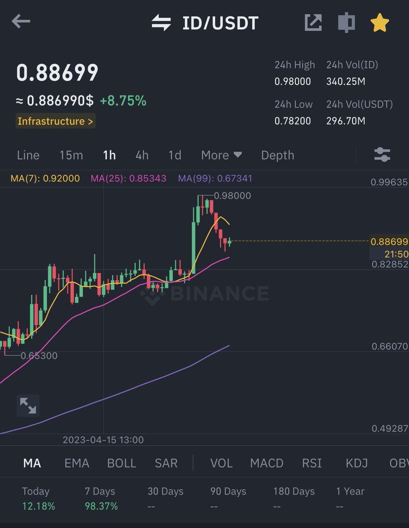Enable the RSI sub-indicator

pyautogui.click(x=312, y=463)
